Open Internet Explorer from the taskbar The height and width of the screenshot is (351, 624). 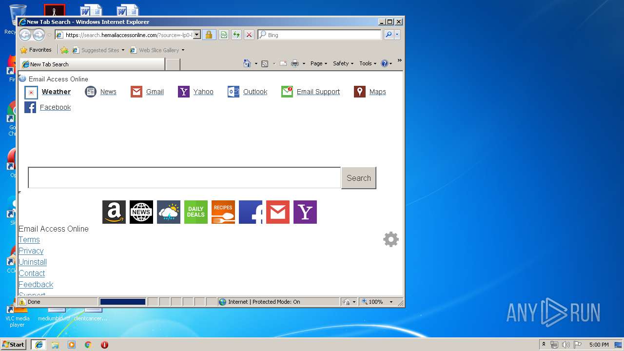39,345
